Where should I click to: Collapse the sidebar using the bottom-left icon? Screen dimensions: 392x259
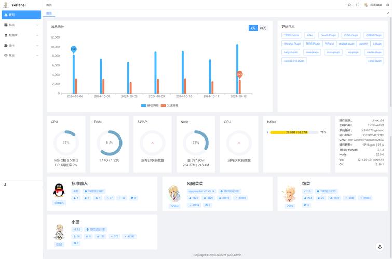click(5, 184)
